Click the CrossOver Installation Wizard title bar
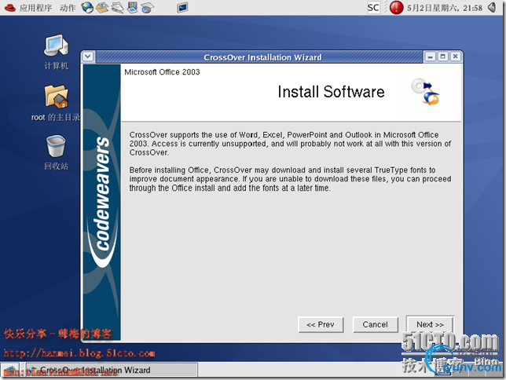The image size is (506, 380). click(259, 57)
